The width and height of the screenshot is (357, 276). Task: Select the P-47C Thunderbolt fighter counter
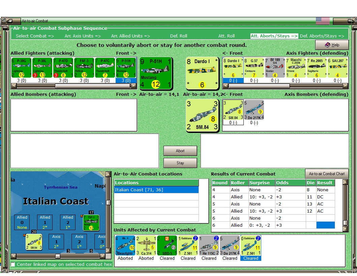point(105,68)
